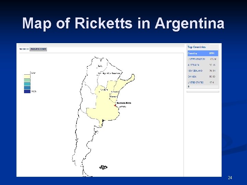Click the High legend label
The height and width of the screenshot is (185, 247).
[34, 91]
